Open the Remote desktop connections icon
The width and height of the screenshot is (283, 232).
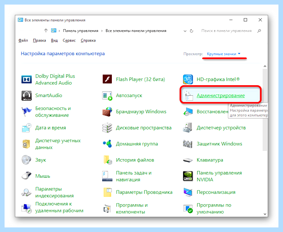[26, 208]
